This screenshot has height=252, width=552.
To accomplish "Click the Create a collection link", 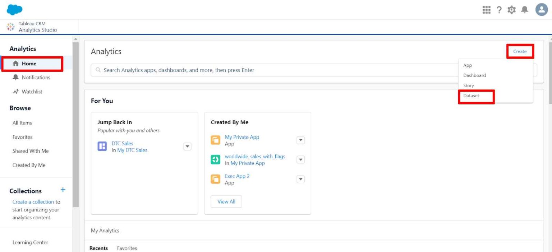I will (x=33, y=202).
